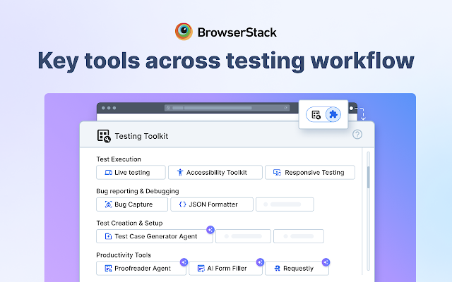Open JSON Formatter

[212, 204]
